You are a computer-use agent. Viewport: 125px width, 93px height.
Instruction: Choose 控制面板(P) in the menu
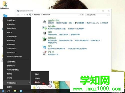(11, 66)
